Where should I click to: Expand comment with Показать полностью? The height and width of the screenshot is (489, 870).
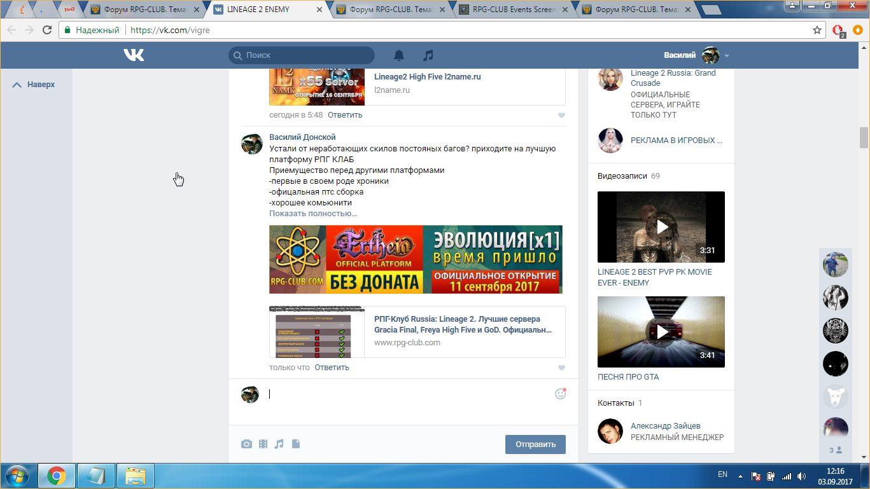tap(313, 214)
